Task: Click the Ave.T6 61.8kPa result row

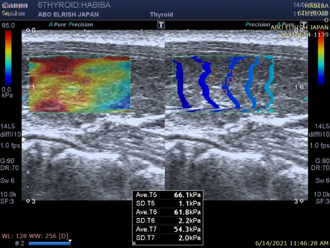Action: [168, 212]
